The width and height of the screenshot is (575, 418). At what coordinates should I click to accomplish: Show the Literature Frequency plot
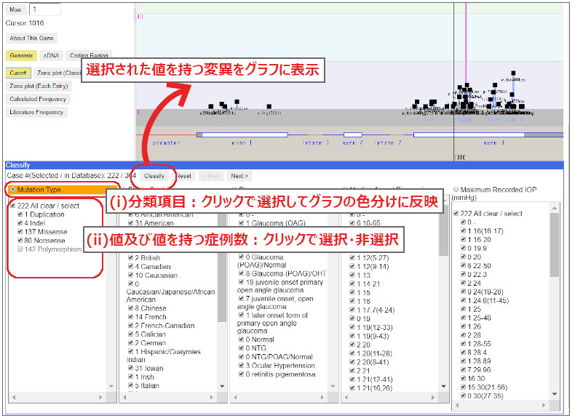click(x=36, y=112)
